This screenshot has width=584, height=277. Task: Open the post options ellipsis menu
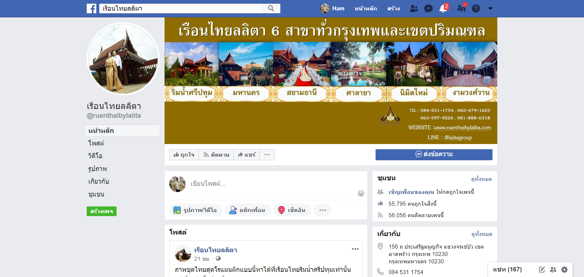point(355,249)
